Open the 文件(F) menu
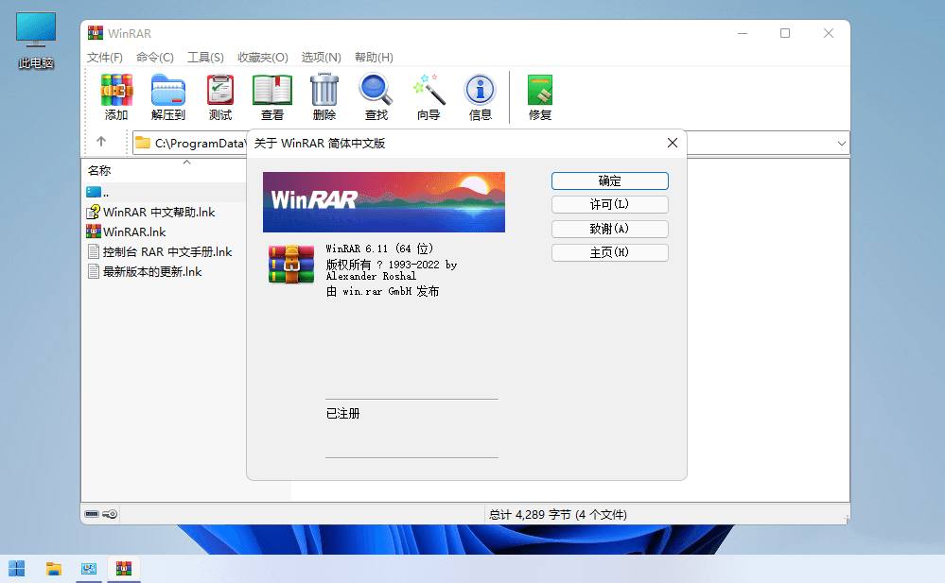Viewport: 945px width, 583px height. (x=105, y=58)
